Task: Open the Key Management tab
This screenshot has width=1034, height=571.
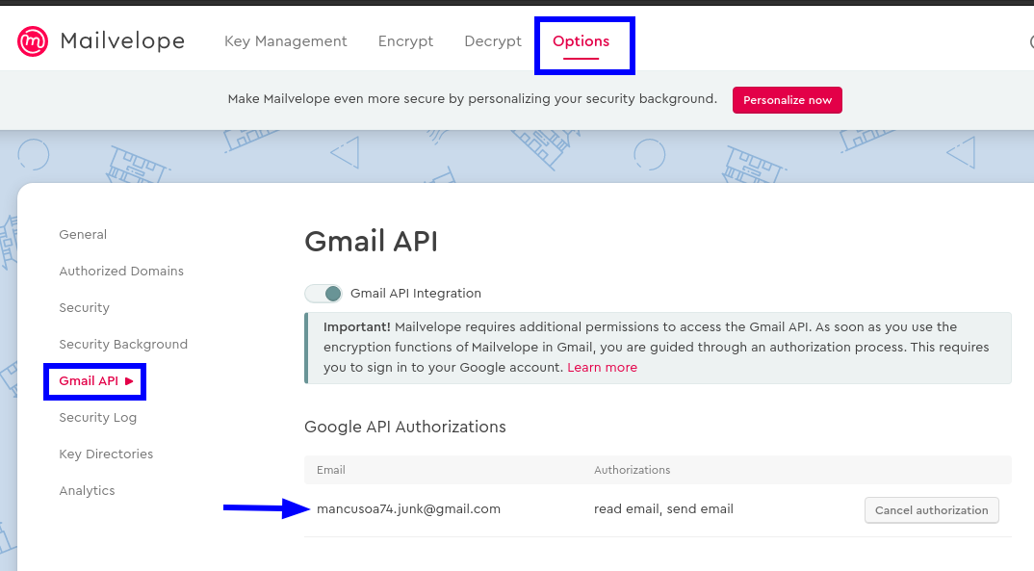Action: click(286, 41)
